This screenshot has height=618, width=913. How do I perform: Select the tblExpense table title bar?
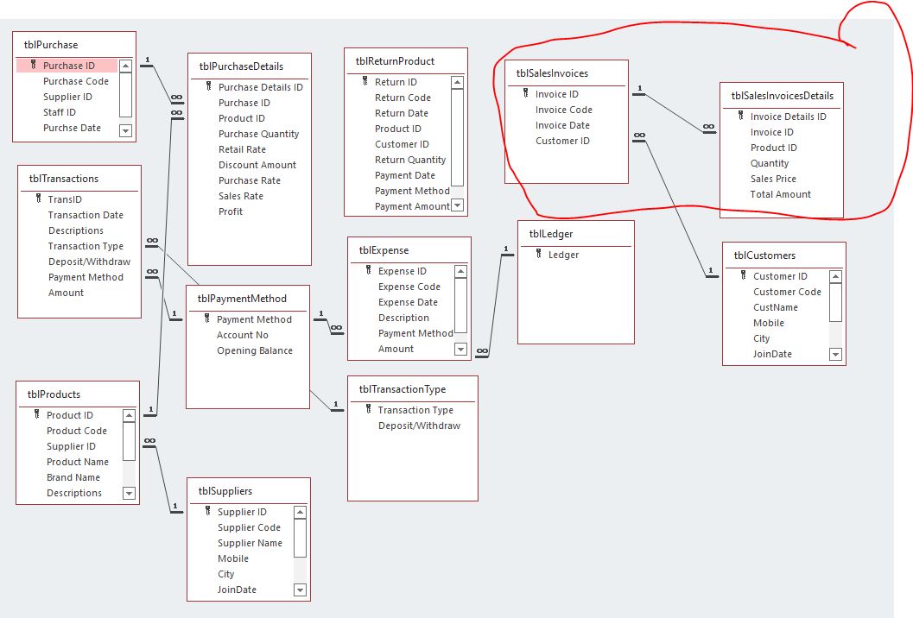coord(409,250)
